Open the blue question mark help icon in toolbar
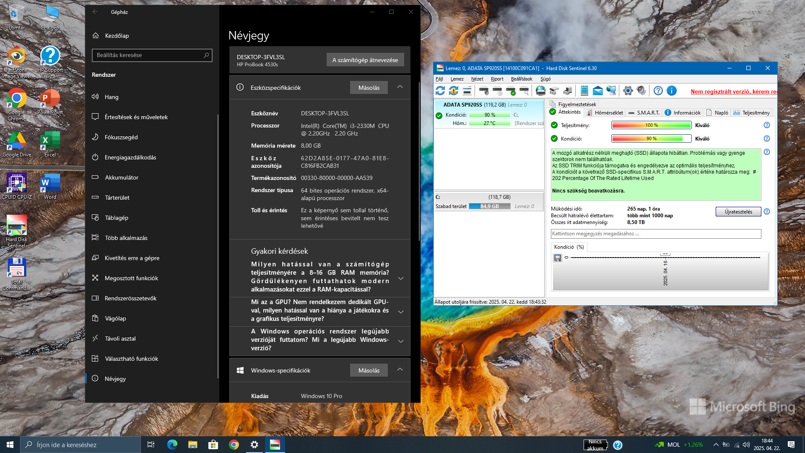Viewport: 805px width, 453px height. point(658,91)
